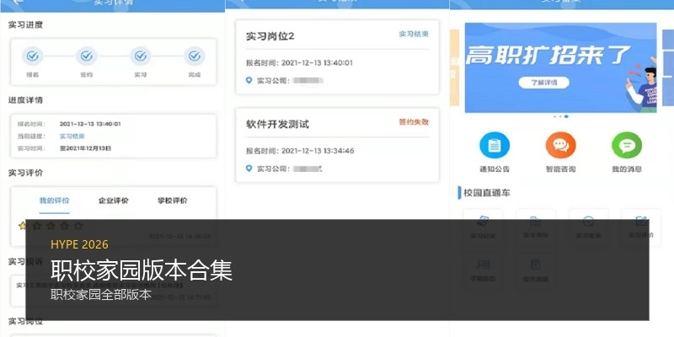Screen dimensions: 674x337
Task: Switch to 学校评价 tab
Action: click(173, 201)
